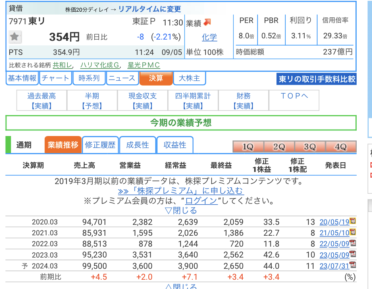
Task: Open 「株探プレミアム」に申し込む link
Action: [181, 191]
